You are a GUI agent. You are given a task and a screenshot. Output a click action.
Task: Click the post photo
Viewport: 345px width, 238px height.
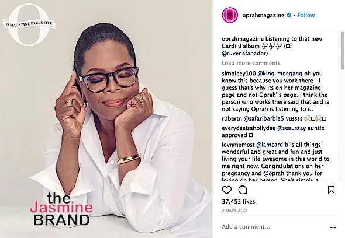106,119
